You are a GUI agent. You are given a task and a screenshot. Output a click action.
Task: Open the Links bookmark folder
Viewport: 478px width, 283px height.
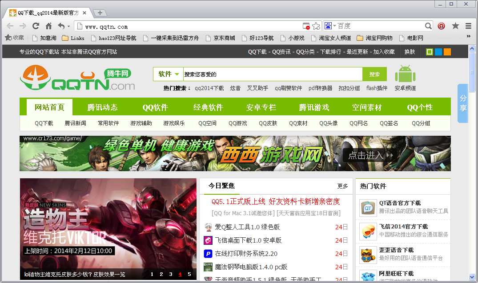click(x=73, y=38)
